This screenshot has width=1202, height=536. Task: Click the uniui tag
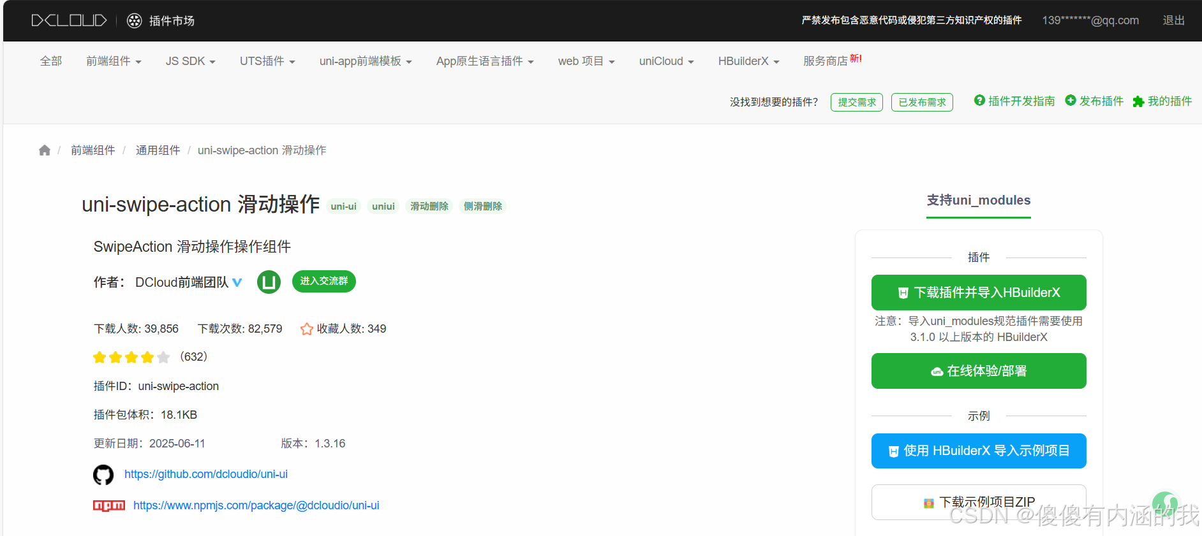[383, 206]
